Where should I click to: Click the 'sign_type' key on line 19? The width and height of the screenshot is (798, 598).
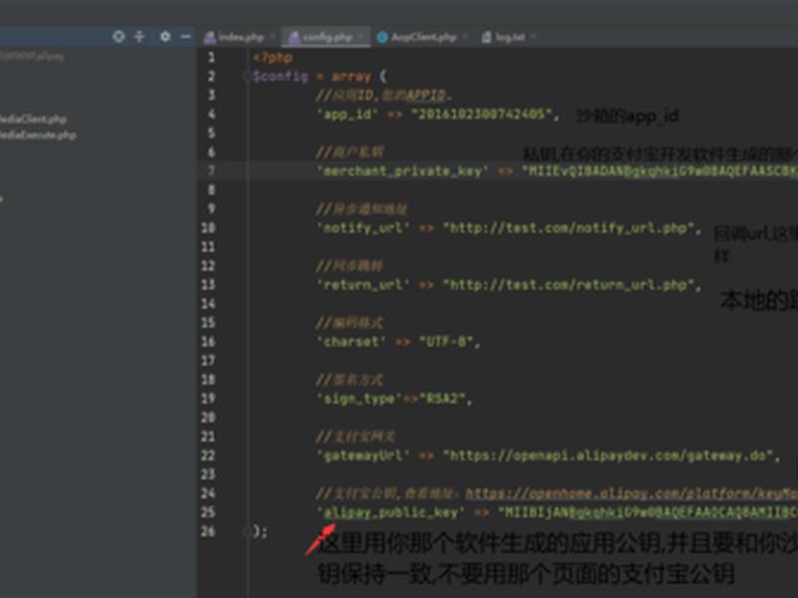(359, 399)
